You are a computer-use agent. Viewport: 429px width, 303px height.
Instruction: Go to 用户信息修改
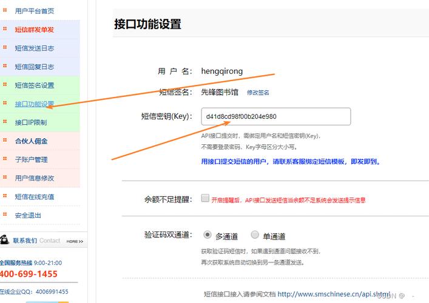(x=35, y=178)
